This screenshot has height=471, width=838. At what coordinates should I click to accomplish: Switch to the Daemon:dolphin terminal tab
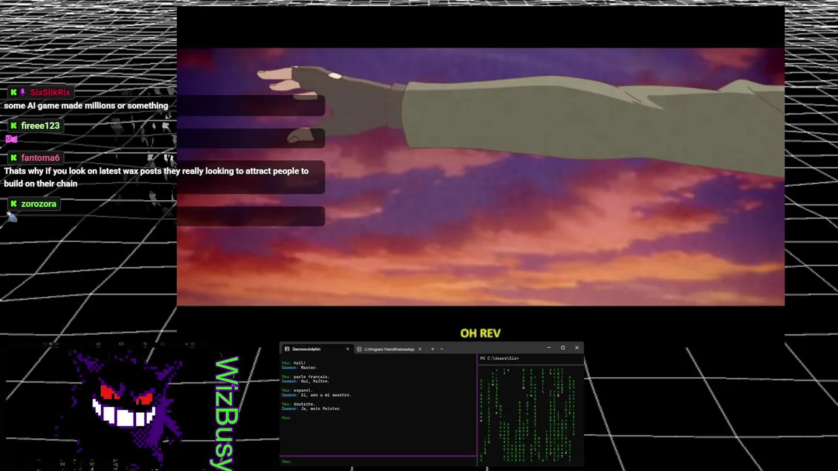click(316, 349)
